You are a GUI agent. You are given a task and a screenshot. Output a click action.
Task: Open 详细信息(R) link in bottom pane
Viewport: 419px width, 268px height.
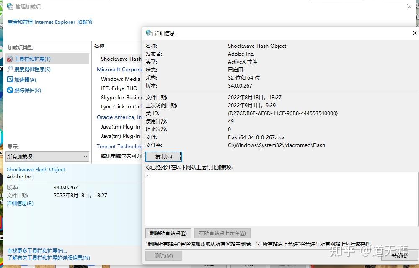click(x=20, y=204)
